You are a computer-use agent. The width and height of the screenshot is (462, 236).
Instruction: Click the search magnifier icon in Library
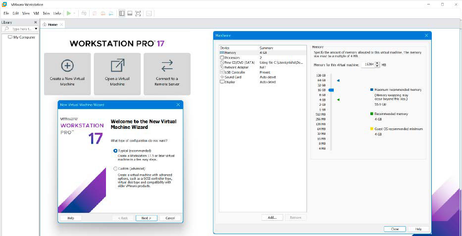pyautogui.click(x=6, y=29)
